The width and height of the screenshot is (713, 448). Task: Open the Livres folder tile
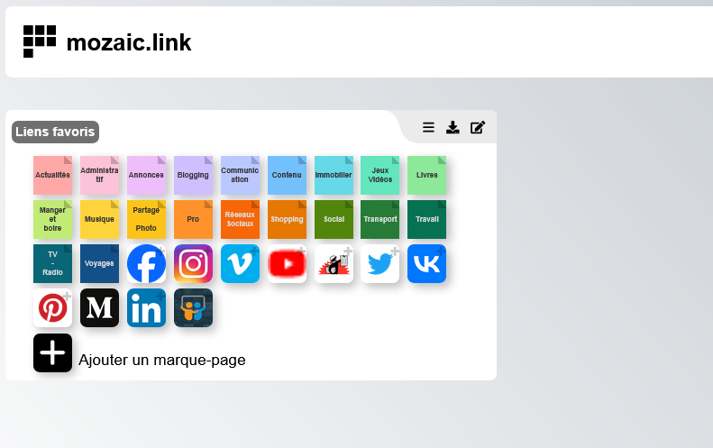click(427, 175)
